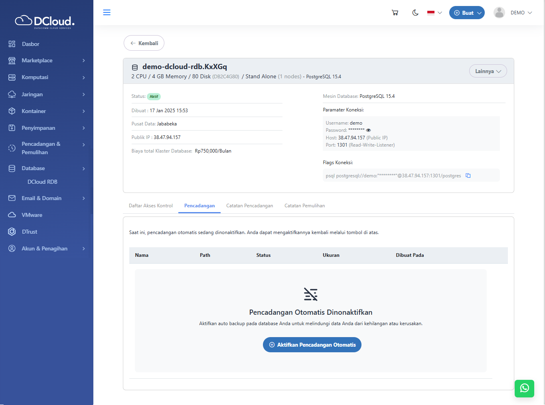Open WhatsApp chat support button
The width and height of the screenshot is (545, 405).
524,388
